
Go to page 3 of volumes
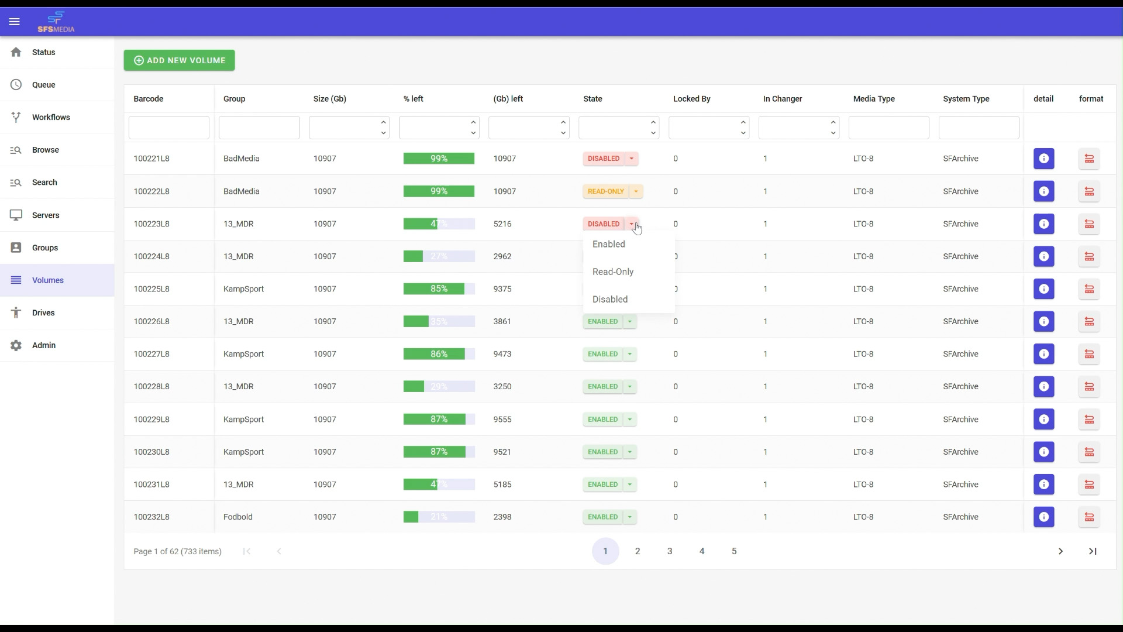(x=670, y=551)
